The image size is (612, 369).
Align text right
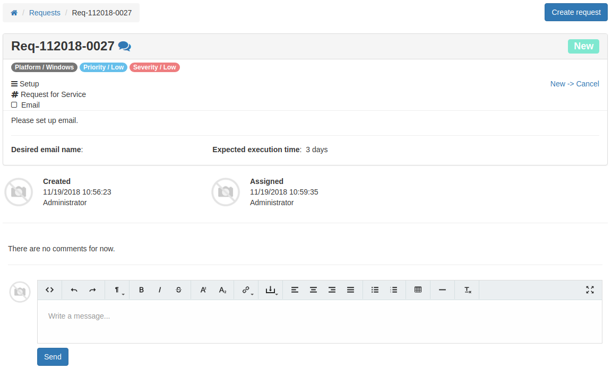tap(332, 290)
